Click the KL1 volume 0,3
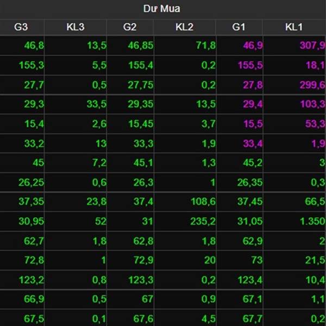This screenshot has height=326, width=326. pyautogui.click(x=318, y=183)
